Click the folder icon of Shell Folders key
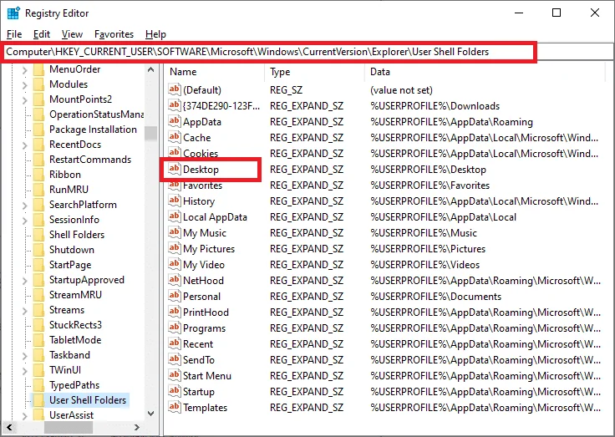The height and width of the screenshot is (437, 615). [38, 235]
